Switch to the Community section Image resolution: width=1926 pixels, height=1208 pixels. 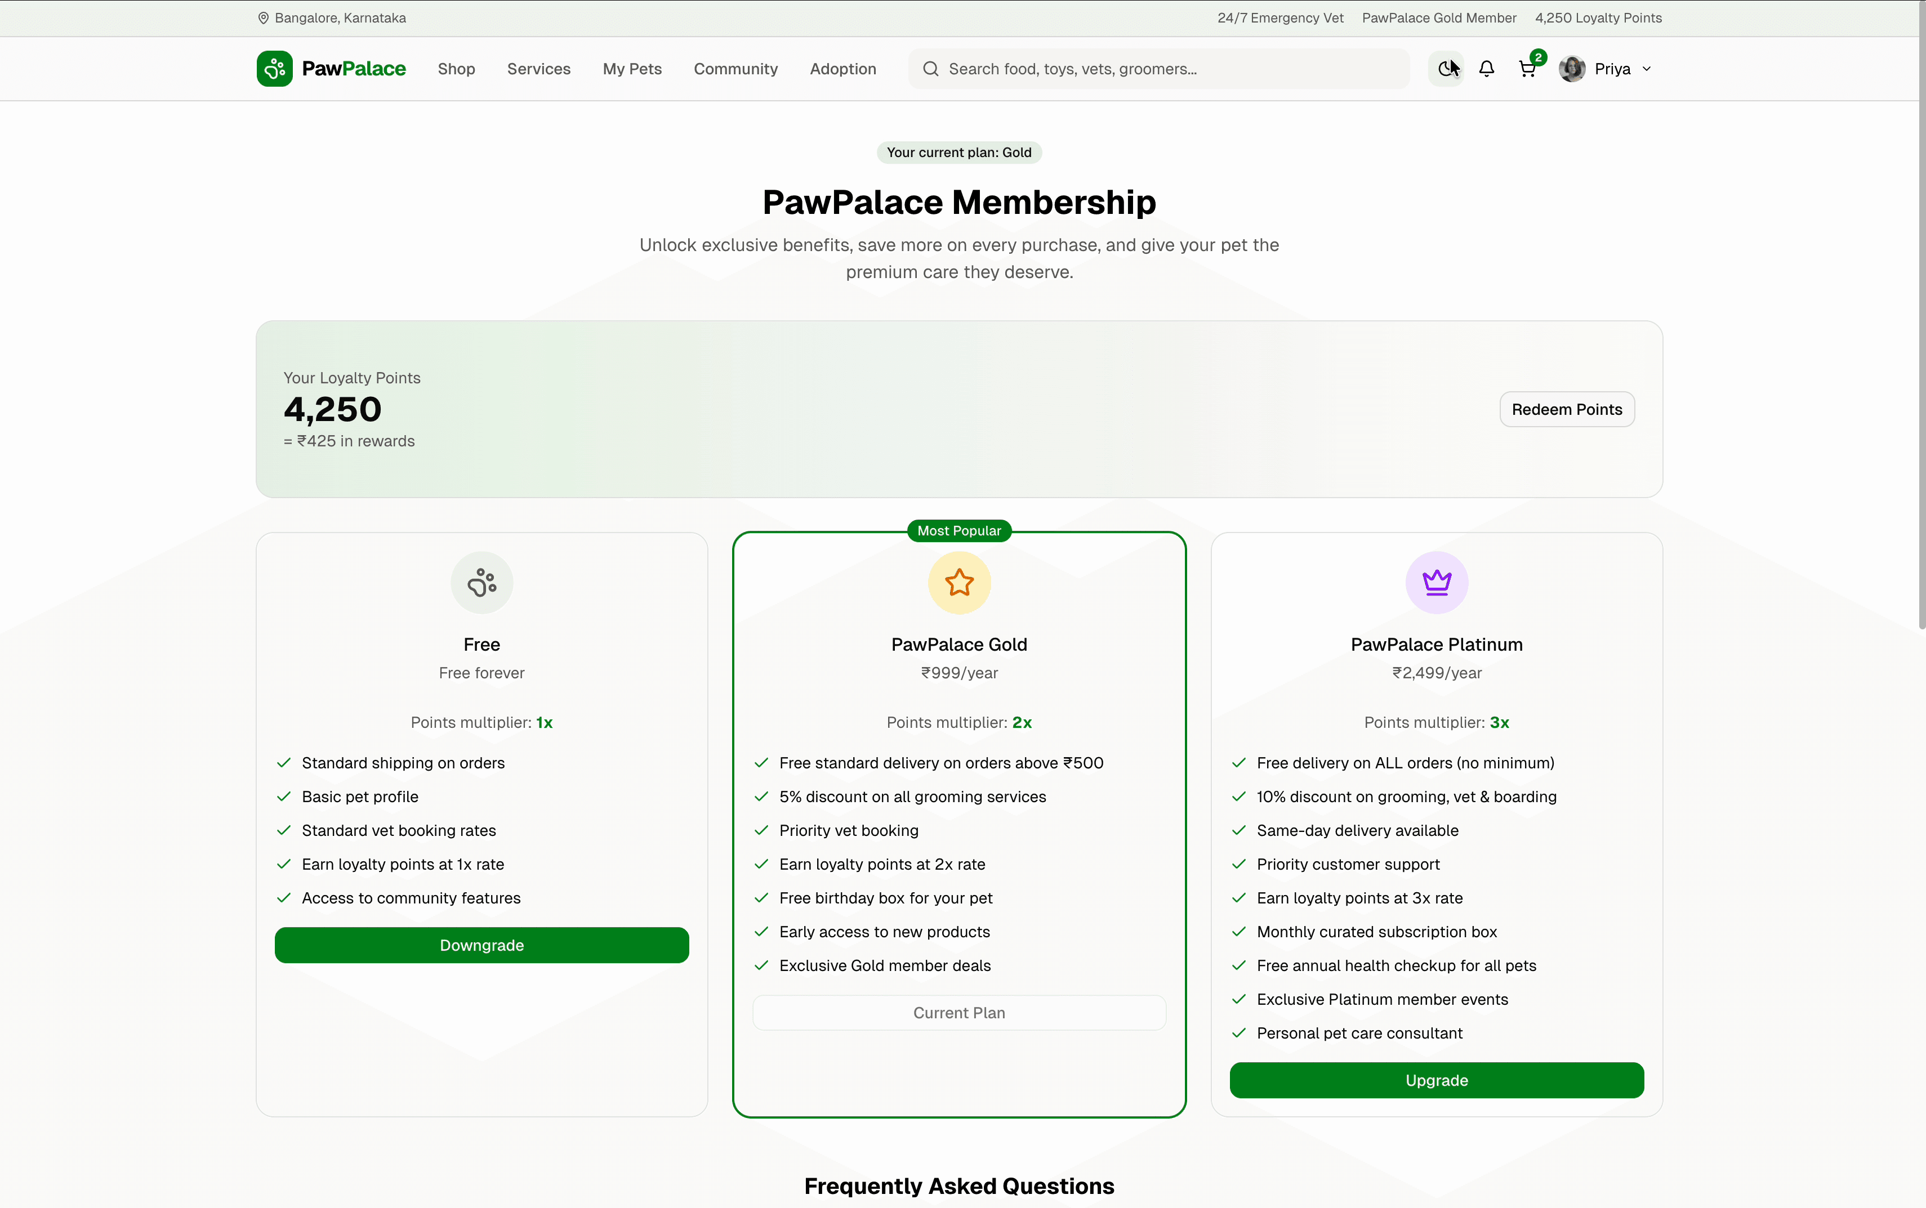tap(736, 69)
